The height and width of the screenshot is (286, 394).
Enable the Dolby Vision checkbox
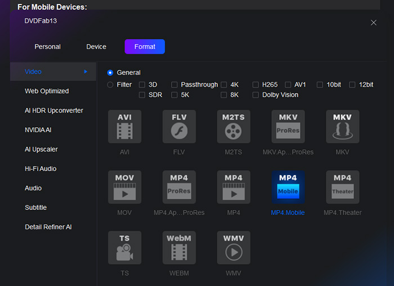(256, 95)
